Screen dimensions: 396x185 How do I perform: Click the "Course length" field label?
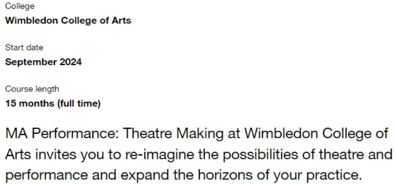32,89
